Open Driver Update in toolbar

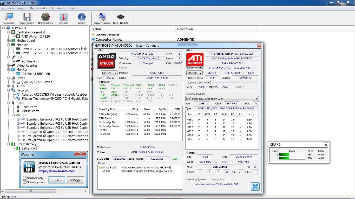102,19
